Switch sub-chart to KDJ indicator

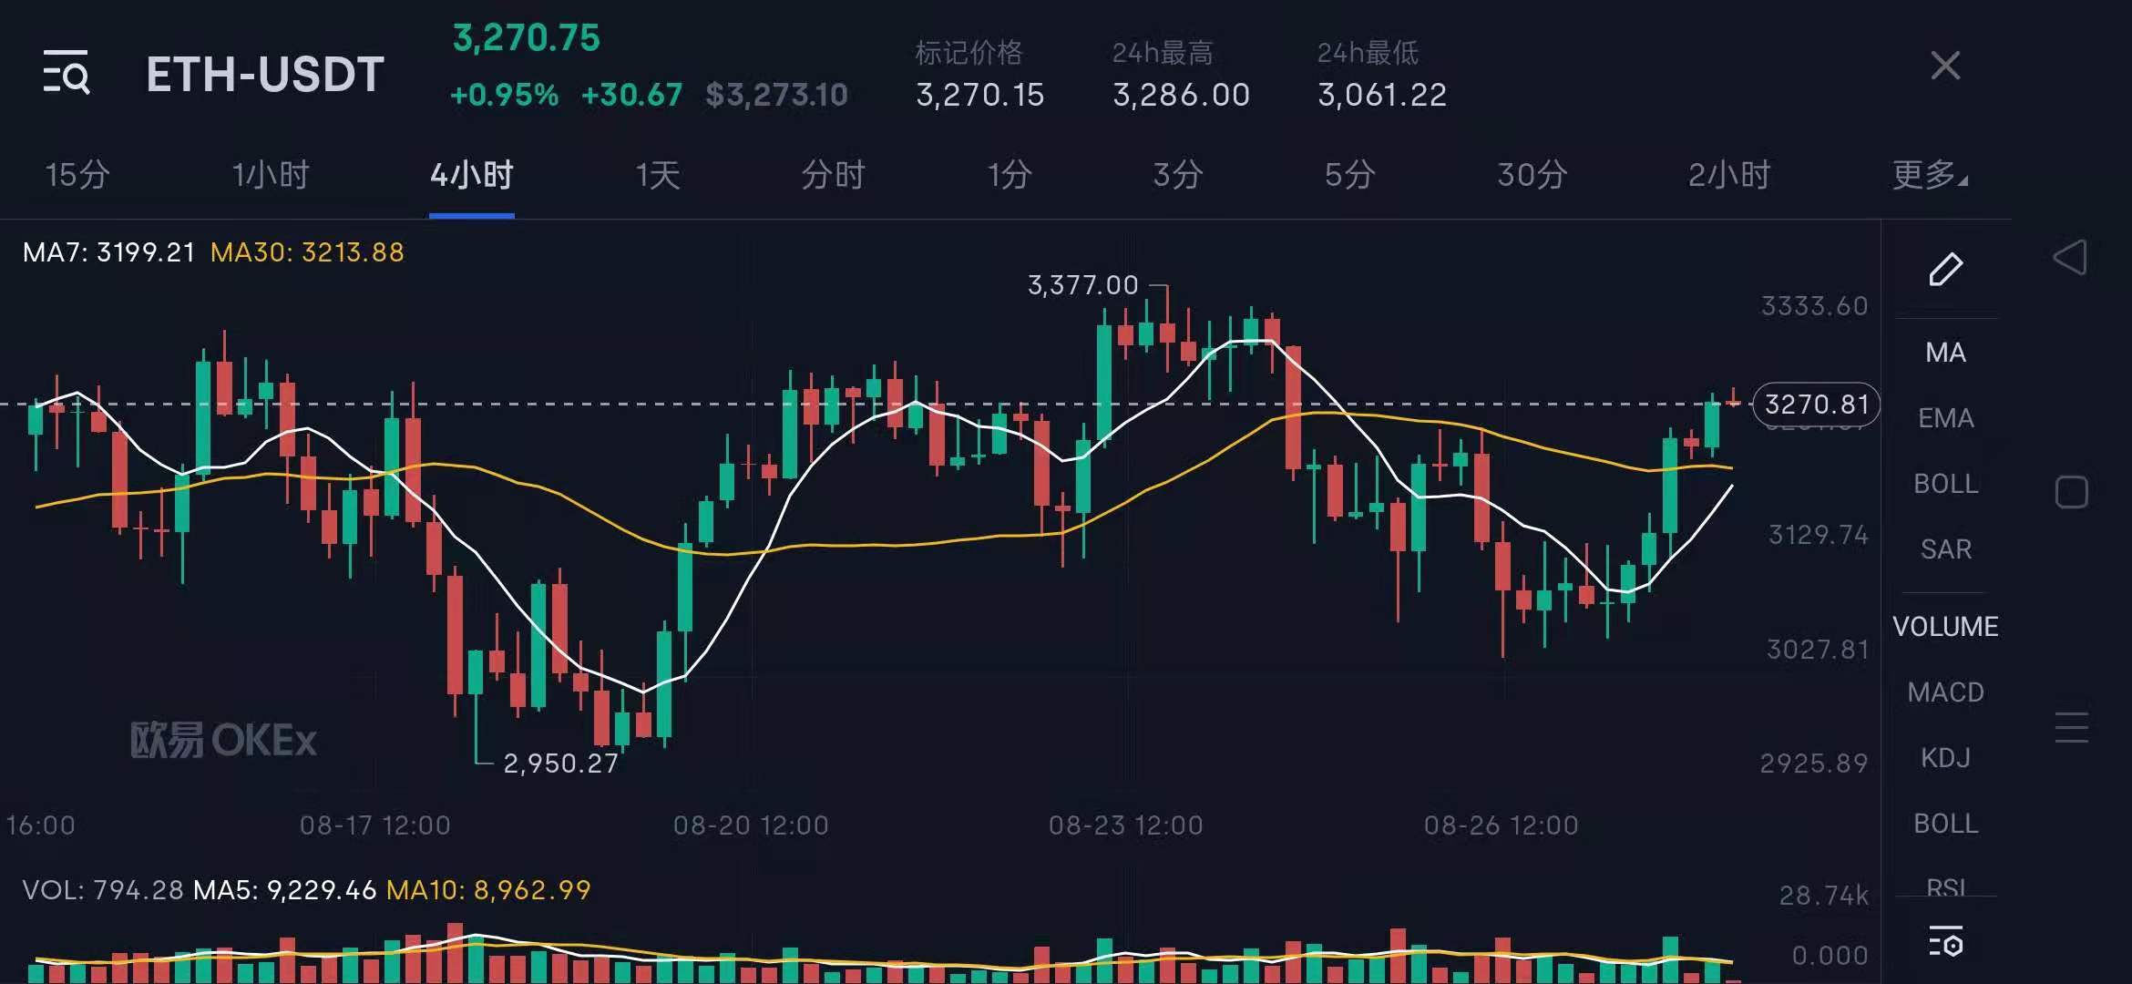coord(1945,758)
